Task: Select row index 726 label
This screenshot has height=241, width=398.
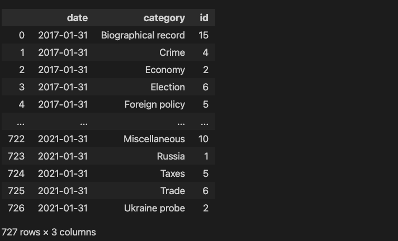Action: point(16,208)
